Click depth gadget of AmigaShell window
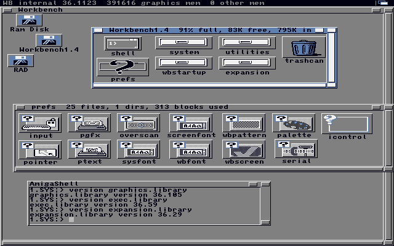 tap(265, 184)
